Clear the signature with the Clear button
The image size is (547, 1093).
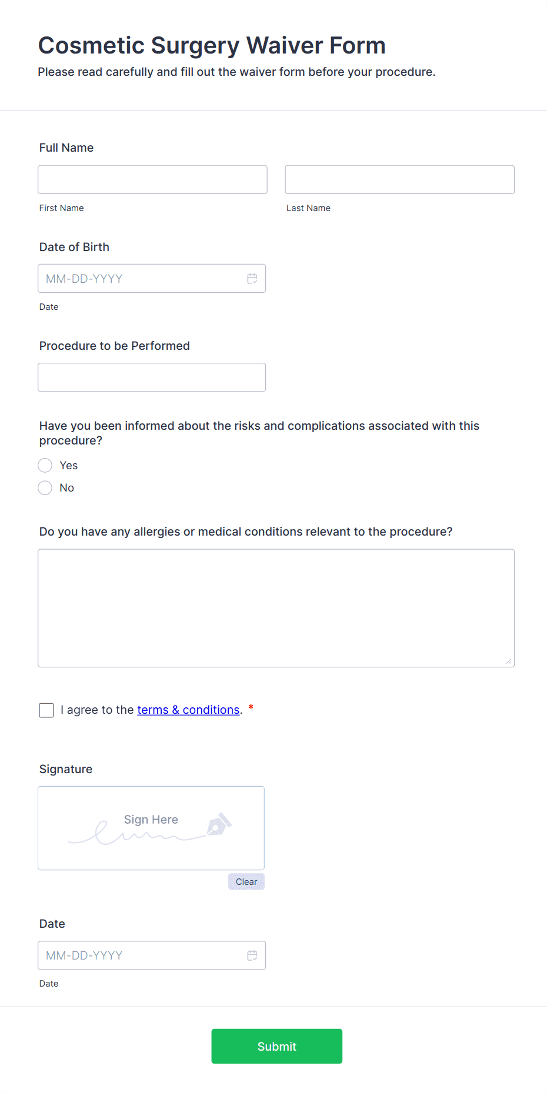click(246, 882)
